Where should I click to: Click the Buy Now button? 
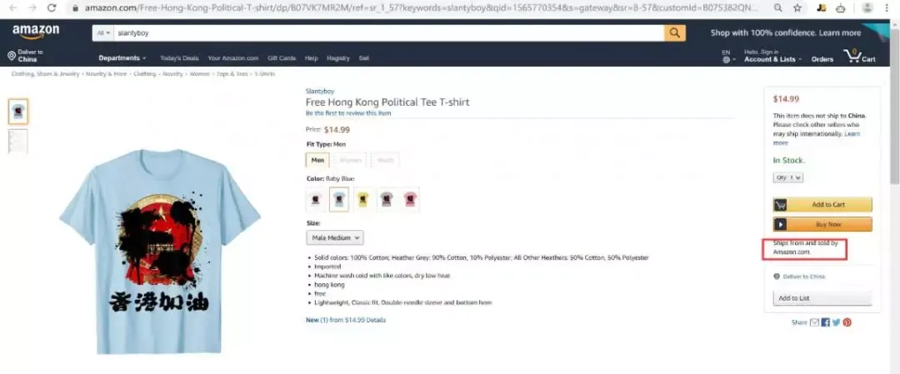pos(822,224)
